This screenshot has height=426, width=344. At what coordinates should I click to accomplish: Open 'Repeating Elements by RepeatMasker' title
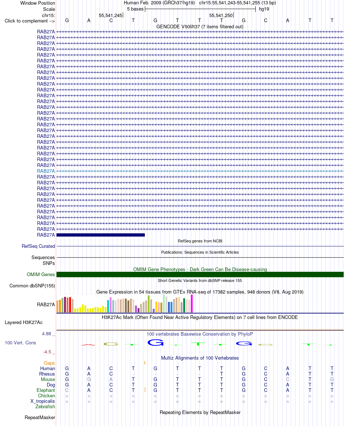click(200, 413)
